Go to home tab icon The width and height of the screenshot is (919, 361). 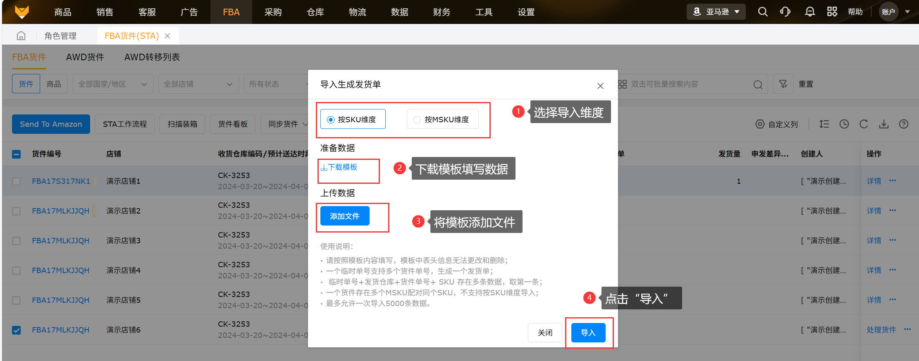[21, 36]
